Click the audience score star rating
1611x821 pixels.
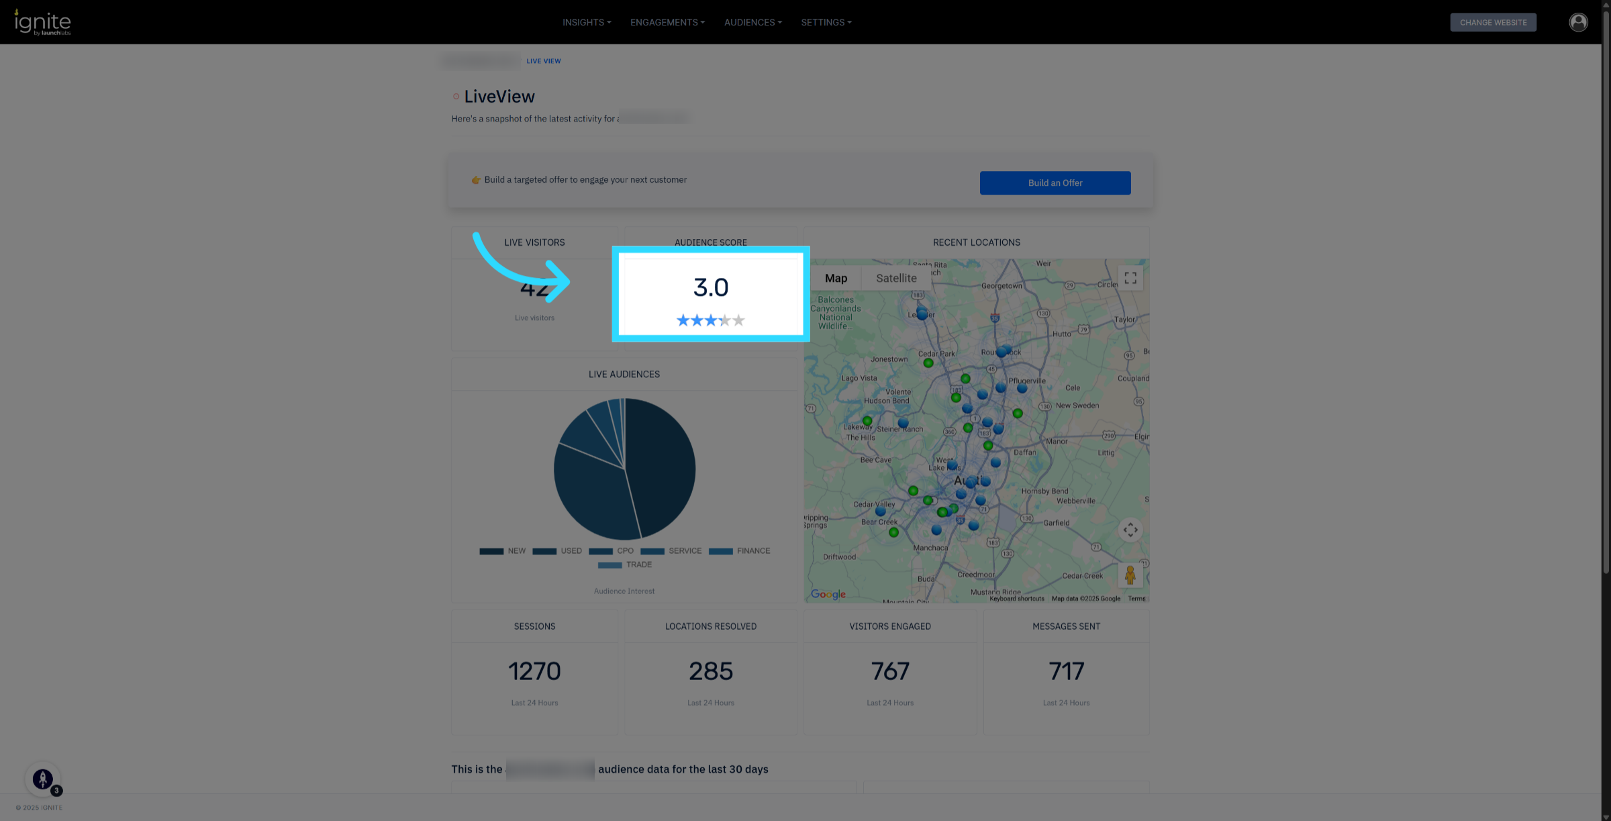click(710, 320)
